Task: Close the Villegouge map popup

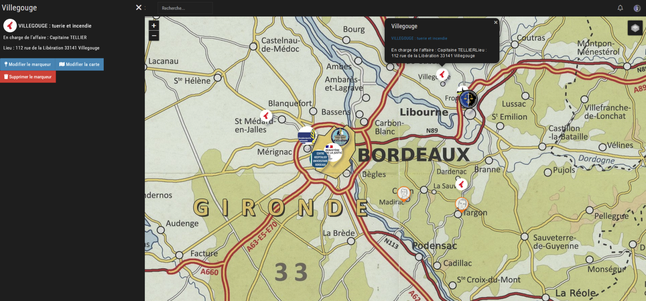Action: click(x=496, y=23)
